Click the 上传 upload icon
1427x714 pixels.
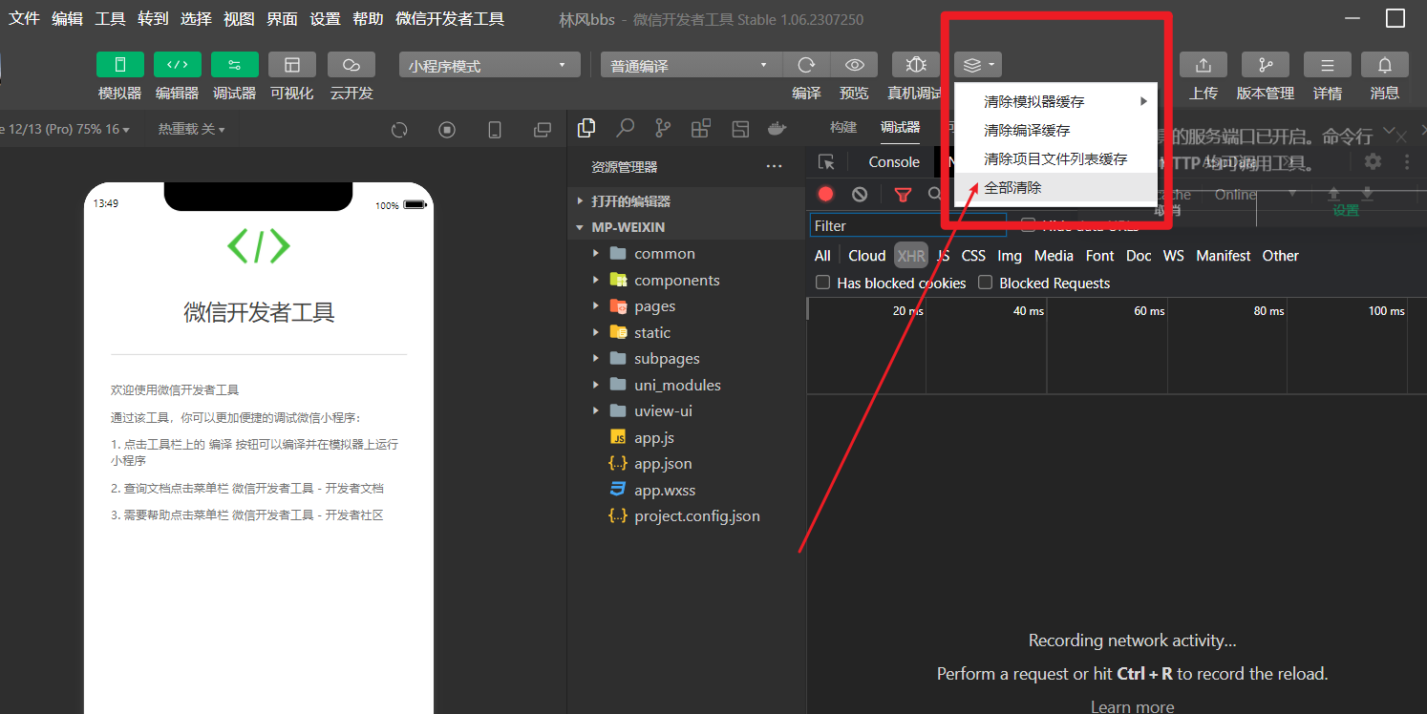(1203, 64)
